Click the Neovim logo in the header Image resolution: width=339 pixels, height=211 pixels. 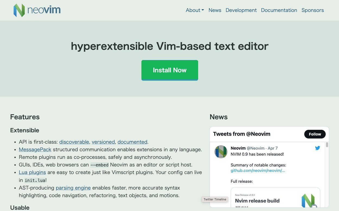click(x=37, y=10)
